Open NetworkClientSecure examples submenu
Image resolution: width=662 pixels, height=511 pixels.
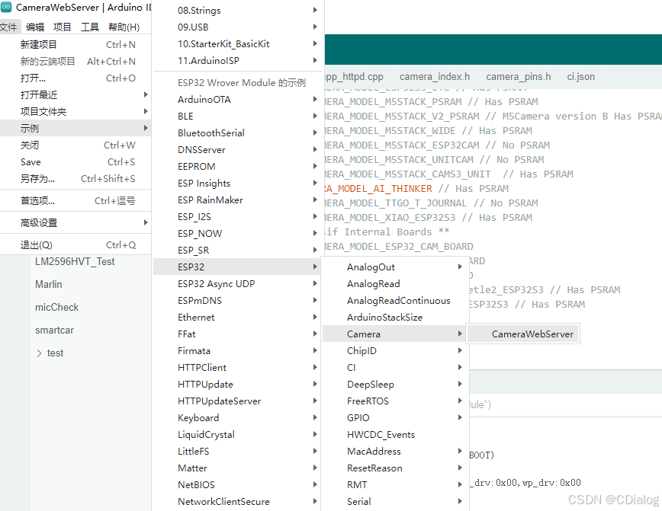(x=239, y=502)
